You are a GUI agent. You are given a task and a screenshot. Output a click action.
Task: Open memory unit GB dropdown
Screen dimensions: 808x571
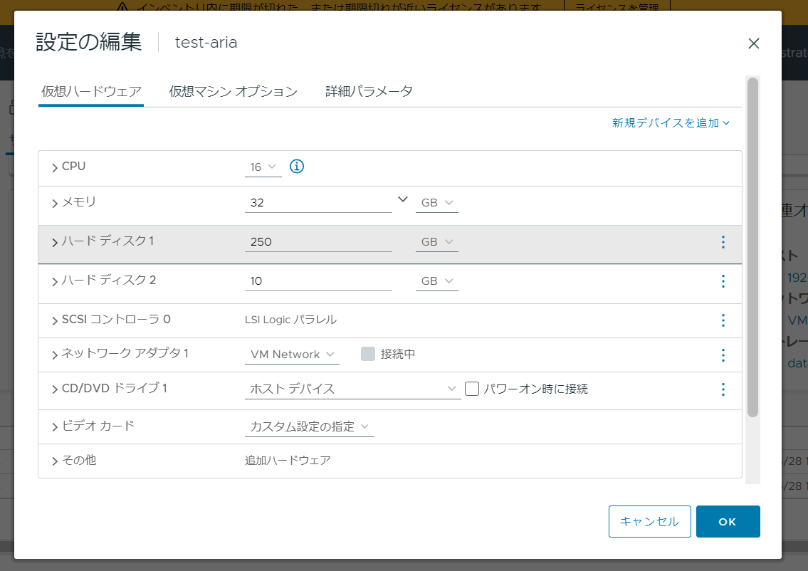pyautogui.click(x=437, y=203)
